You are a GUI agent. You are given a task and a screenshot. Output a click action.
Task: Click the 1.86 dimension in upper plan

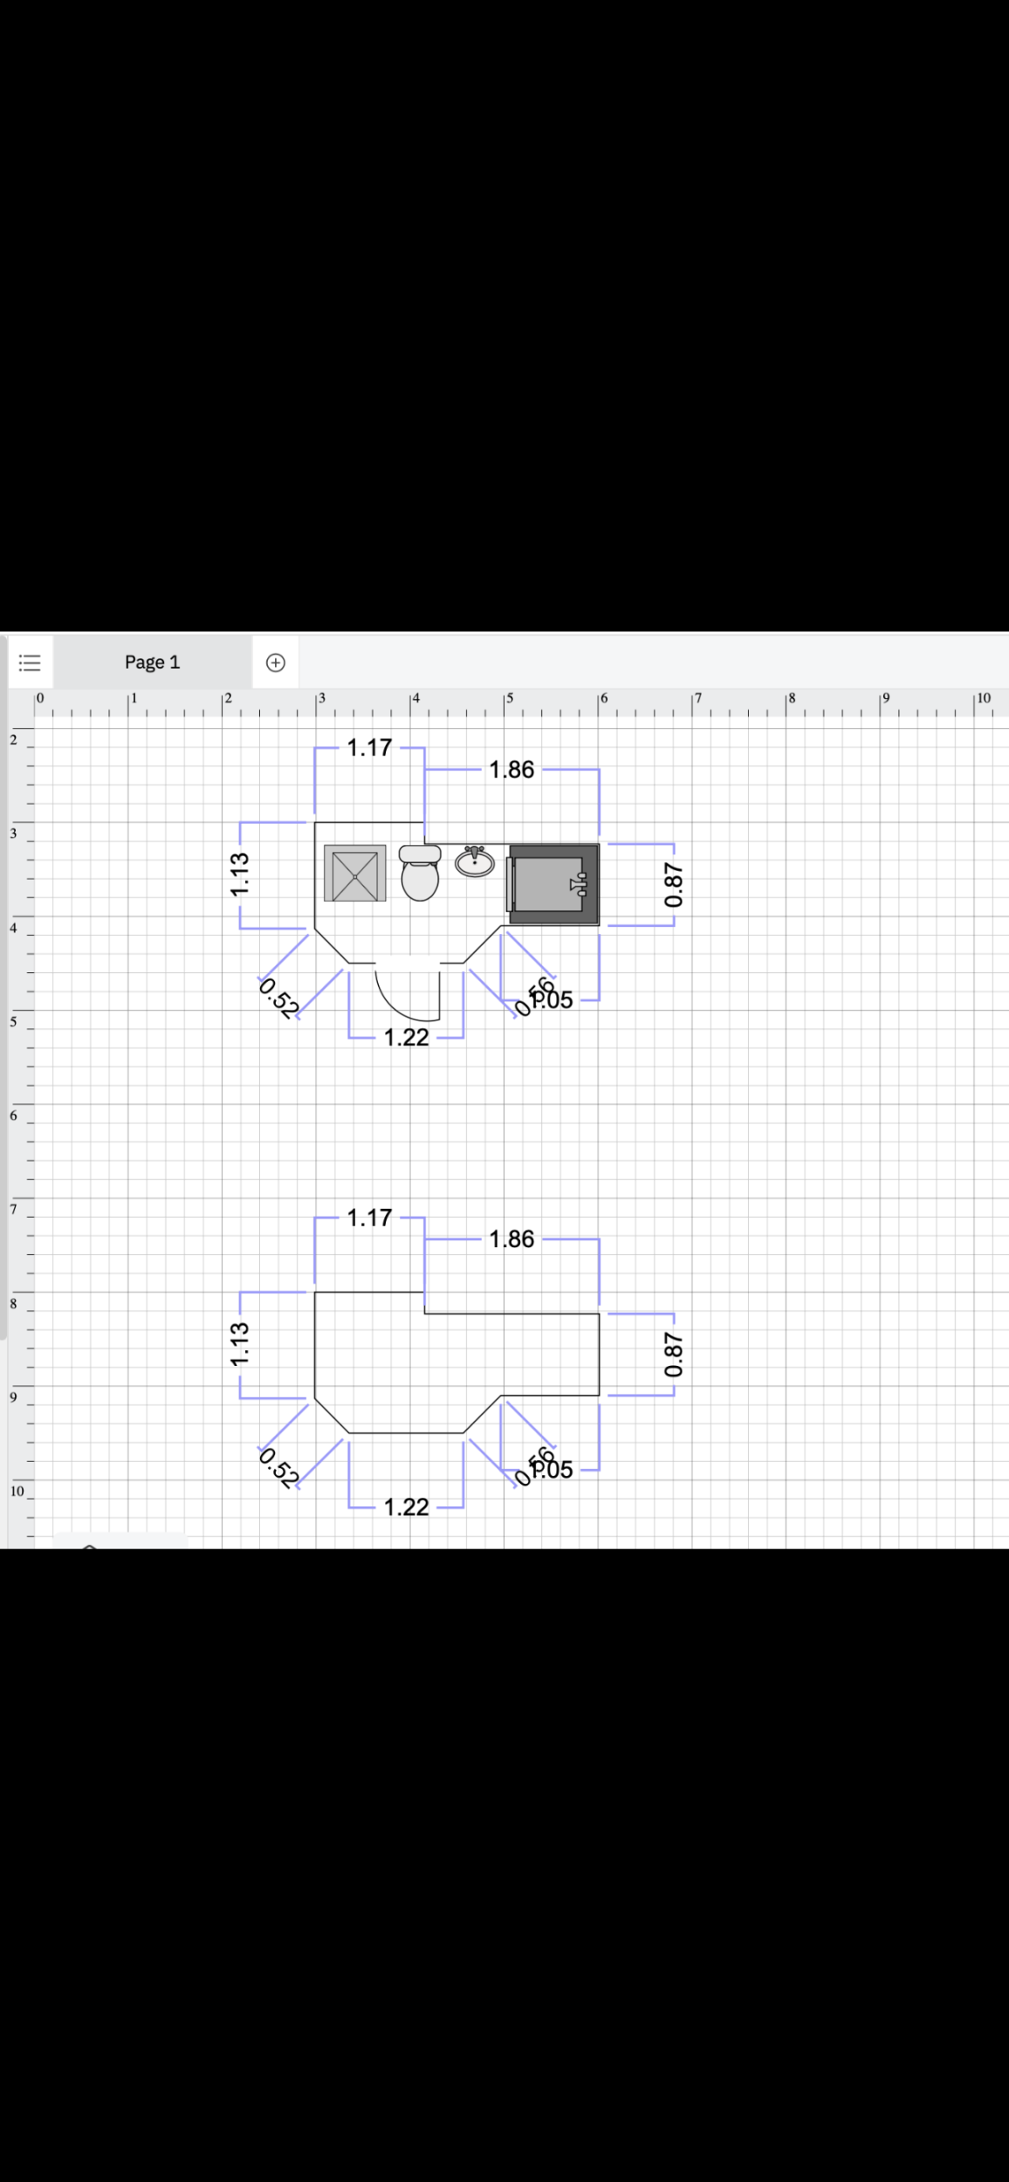point(511,770)
